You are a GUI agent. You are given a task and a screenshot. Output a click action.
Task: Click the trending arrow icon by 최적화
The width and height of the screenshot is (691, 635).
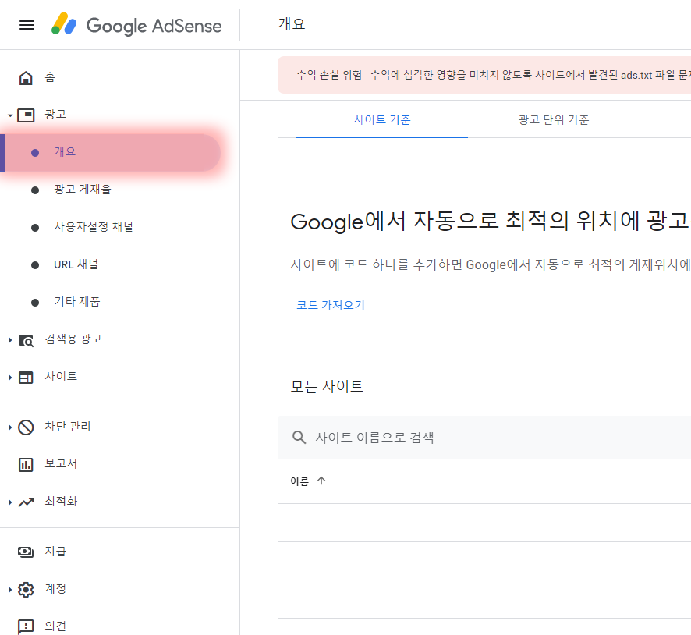point(26,502)
